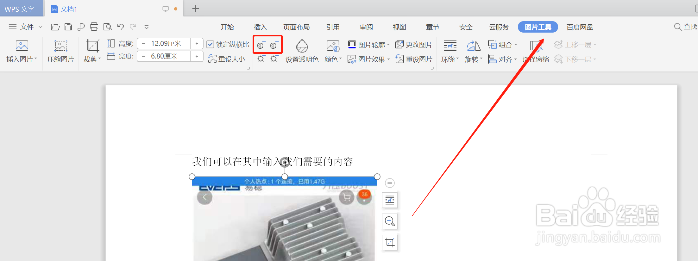Click the inserted product picture
The width and height of the screenshot is (698, 261).
(x=284, y=219)
